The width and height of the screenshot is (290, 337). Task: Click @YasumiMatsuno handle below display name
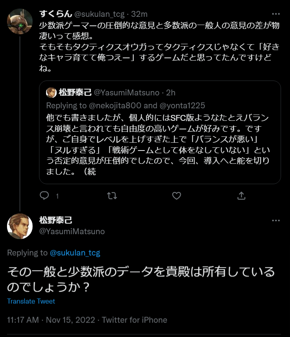(72, 231)
